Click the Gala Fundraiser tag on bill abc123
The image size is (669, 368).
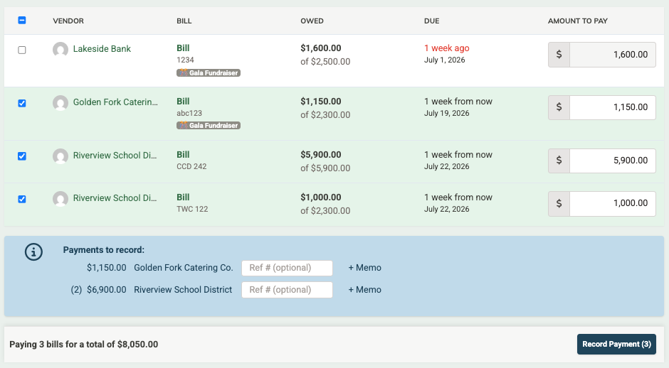point(209,125)
